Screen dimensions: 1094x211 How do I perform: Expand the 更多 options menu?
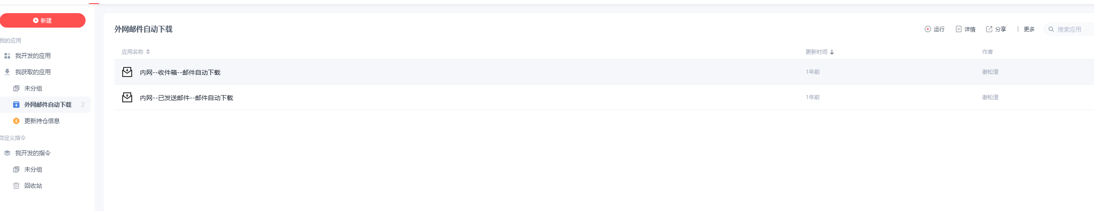click(1025, 29)
